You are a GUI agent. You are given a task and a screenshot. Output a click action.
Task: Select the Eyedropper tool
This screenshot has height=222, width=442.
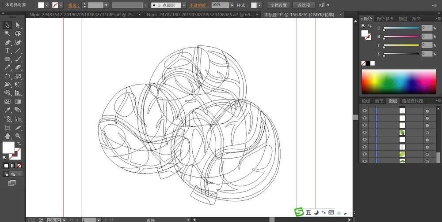pos(8,110)
